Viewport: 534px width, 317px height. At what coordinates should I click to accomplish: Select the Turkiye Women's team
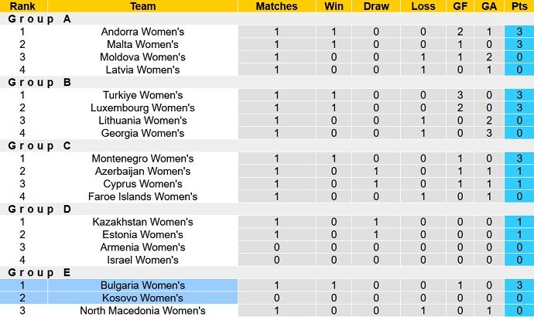coord(142,95)
